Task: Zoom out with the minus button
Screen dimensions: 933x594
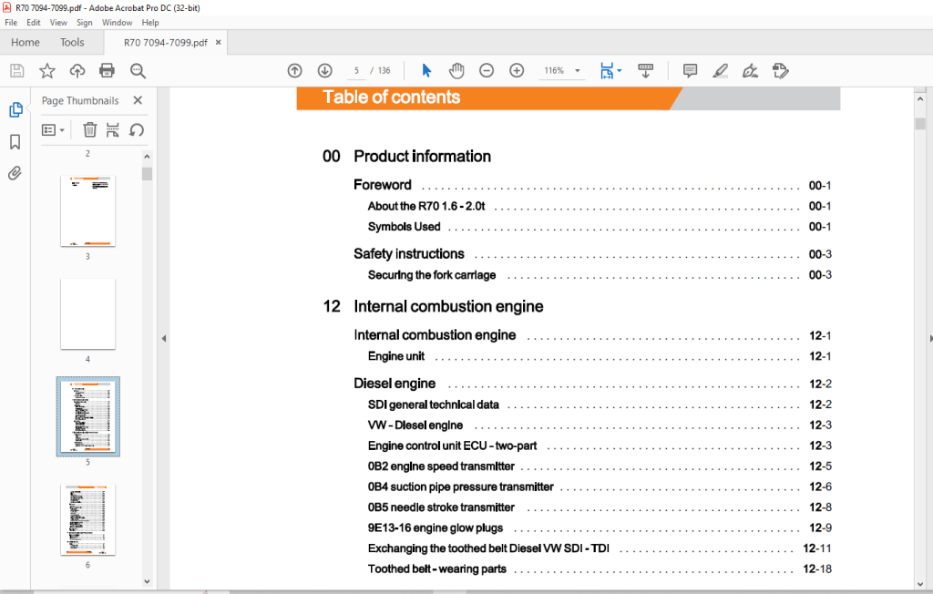Action: point(487,71)
